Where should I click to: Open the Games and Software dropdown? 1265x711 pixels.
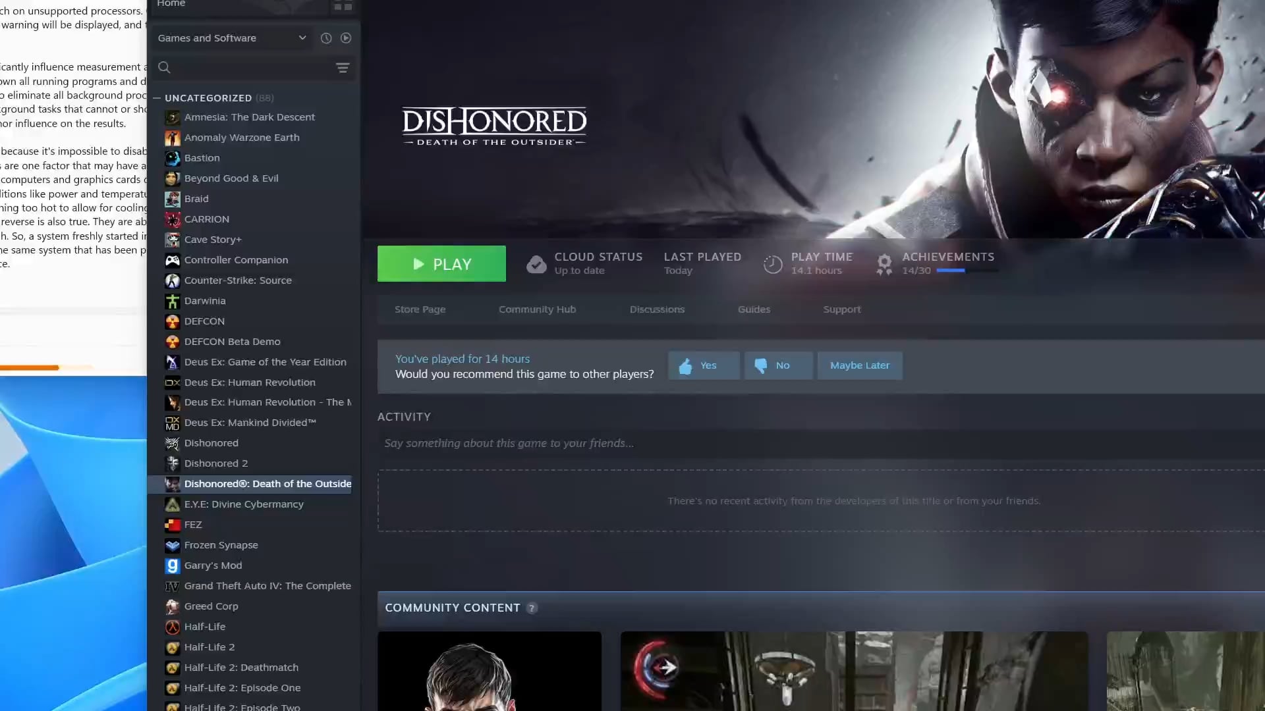tap(232, 38)
